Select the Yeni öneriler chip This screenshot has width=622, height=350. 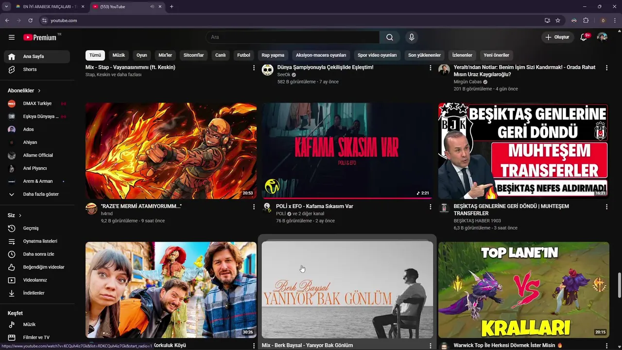point(496,55)
